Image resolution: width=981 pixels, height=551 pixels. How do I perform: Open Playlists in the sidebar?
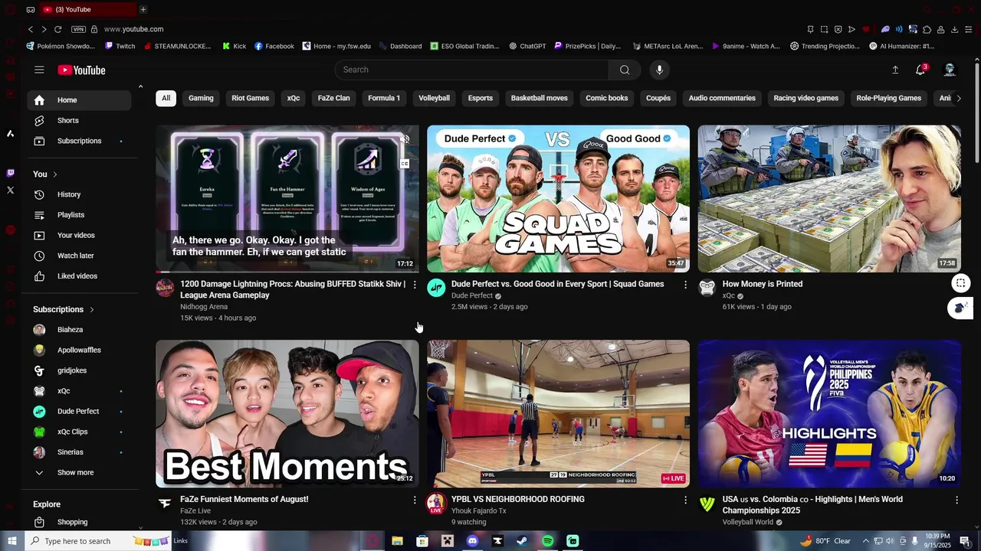coord(79,215)
